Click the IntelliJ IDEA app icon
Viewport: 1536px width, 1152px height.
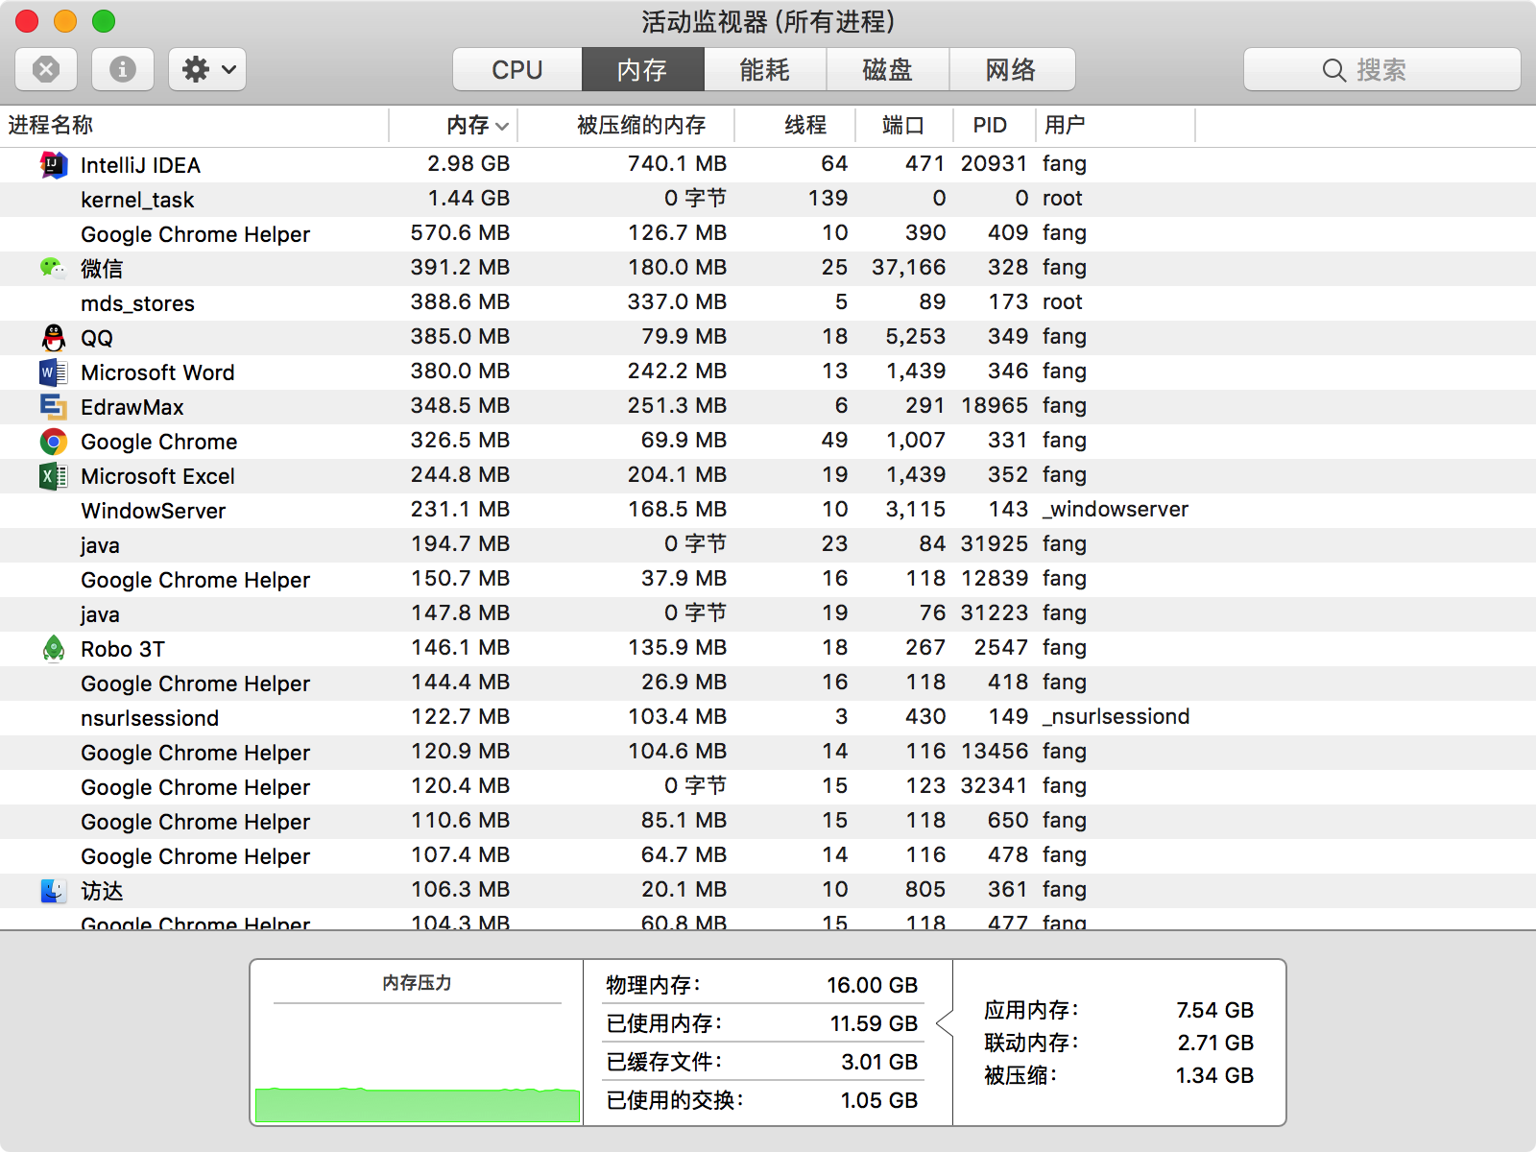54,165
